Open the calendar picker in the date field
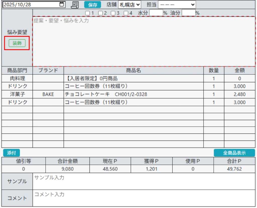The image size is (257, 208). (x=61, y=5)
